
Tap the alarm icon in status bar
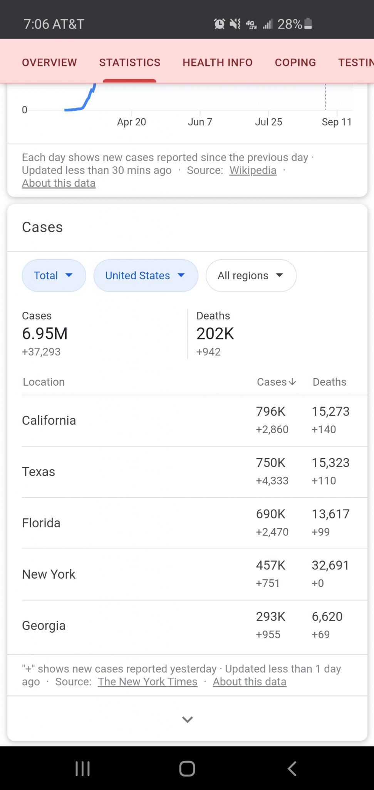pyautogui.click(x=219, y=24)
